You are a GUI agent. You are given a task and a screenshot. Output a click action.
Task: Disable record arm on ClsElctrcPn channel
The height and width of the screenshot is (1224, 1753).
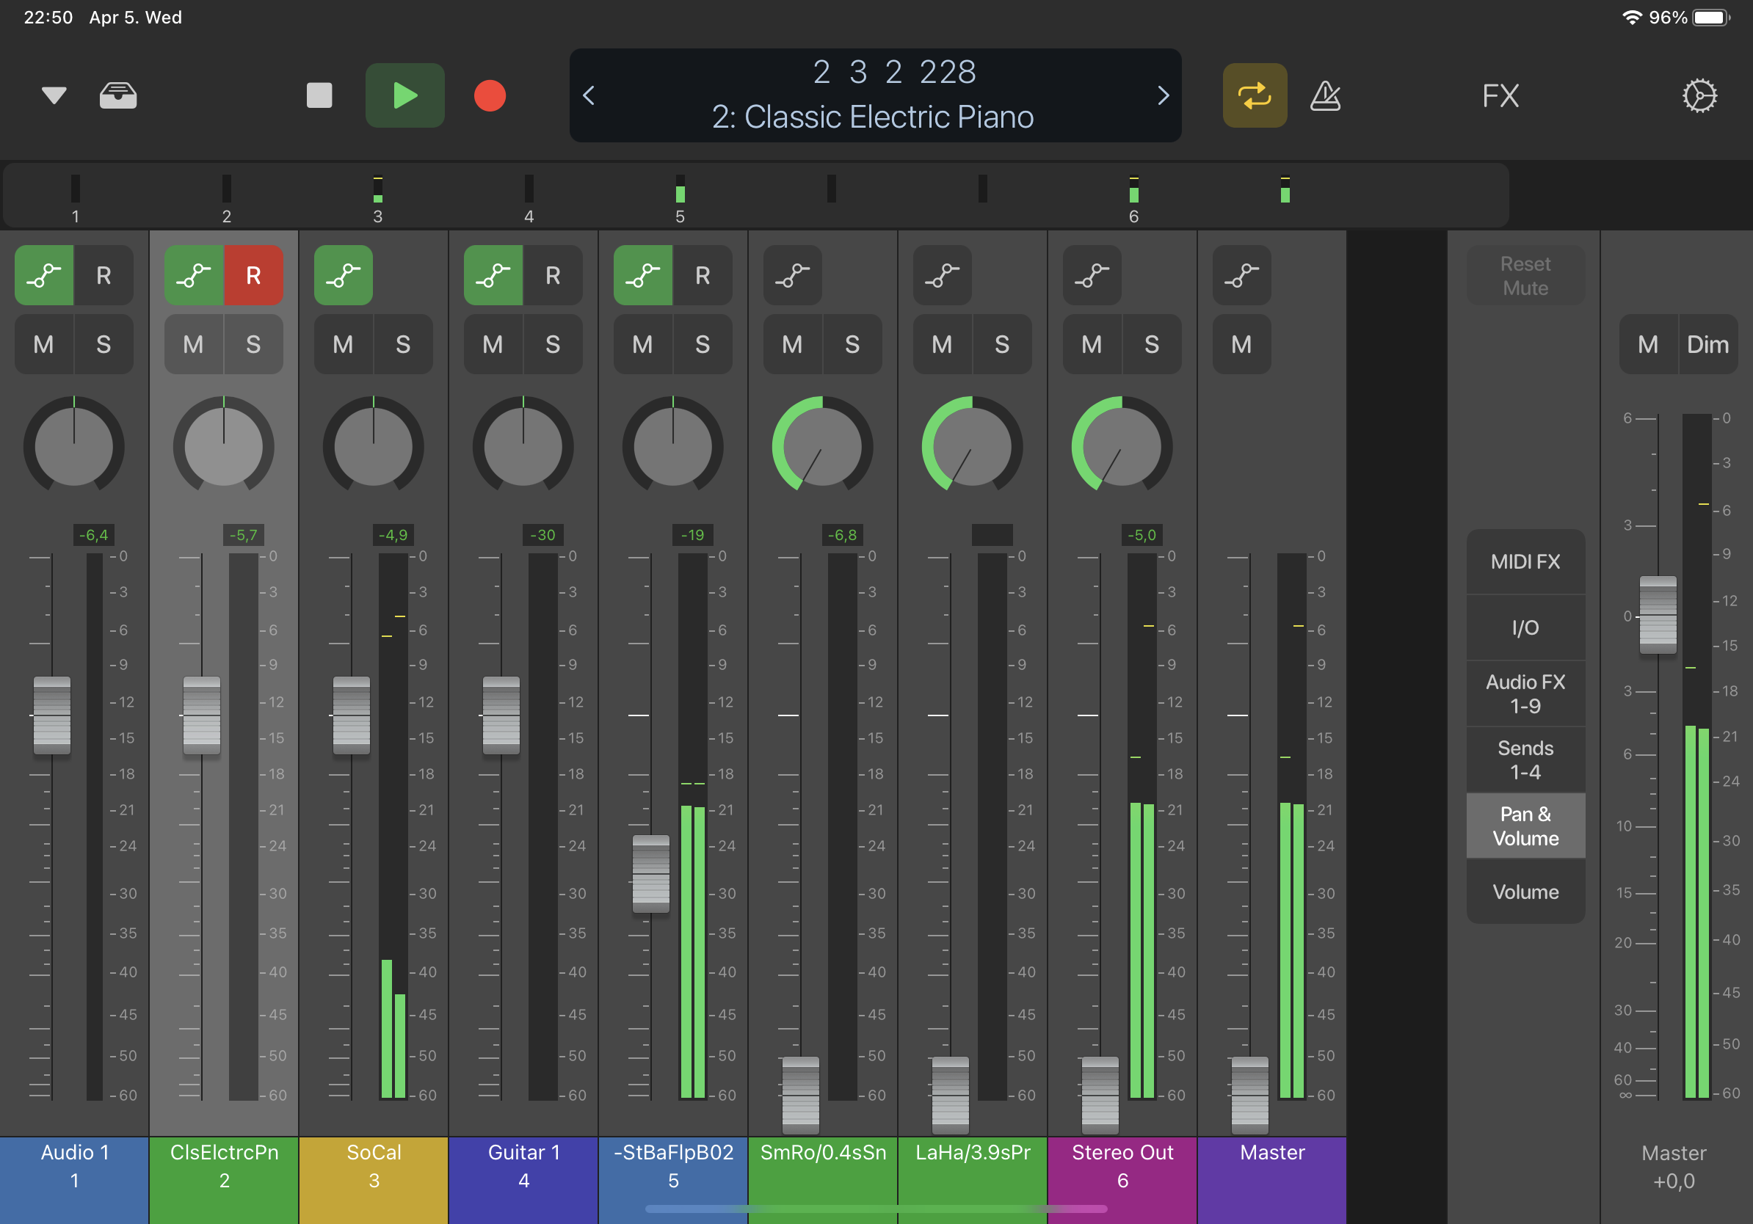click(x=253, y=274)
